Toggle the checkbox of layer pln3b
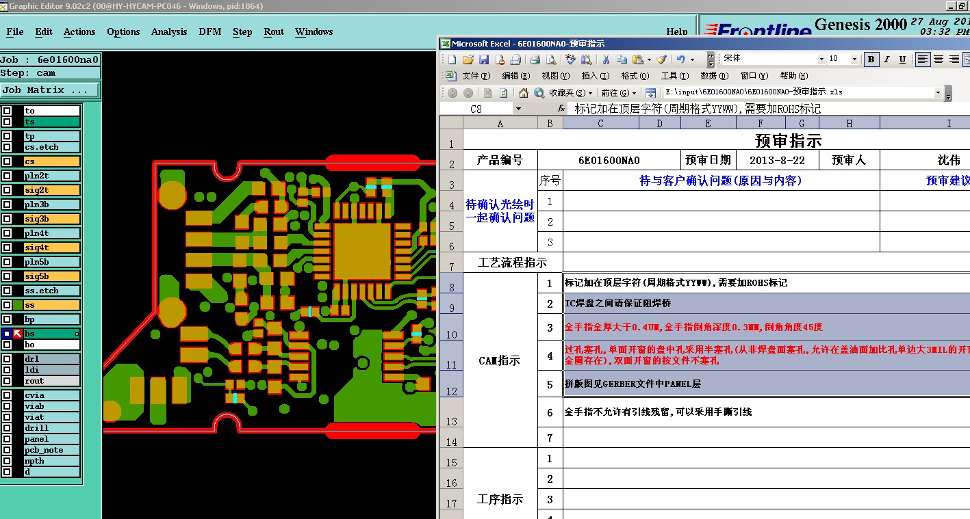970x519 pixels. [7, 204]
